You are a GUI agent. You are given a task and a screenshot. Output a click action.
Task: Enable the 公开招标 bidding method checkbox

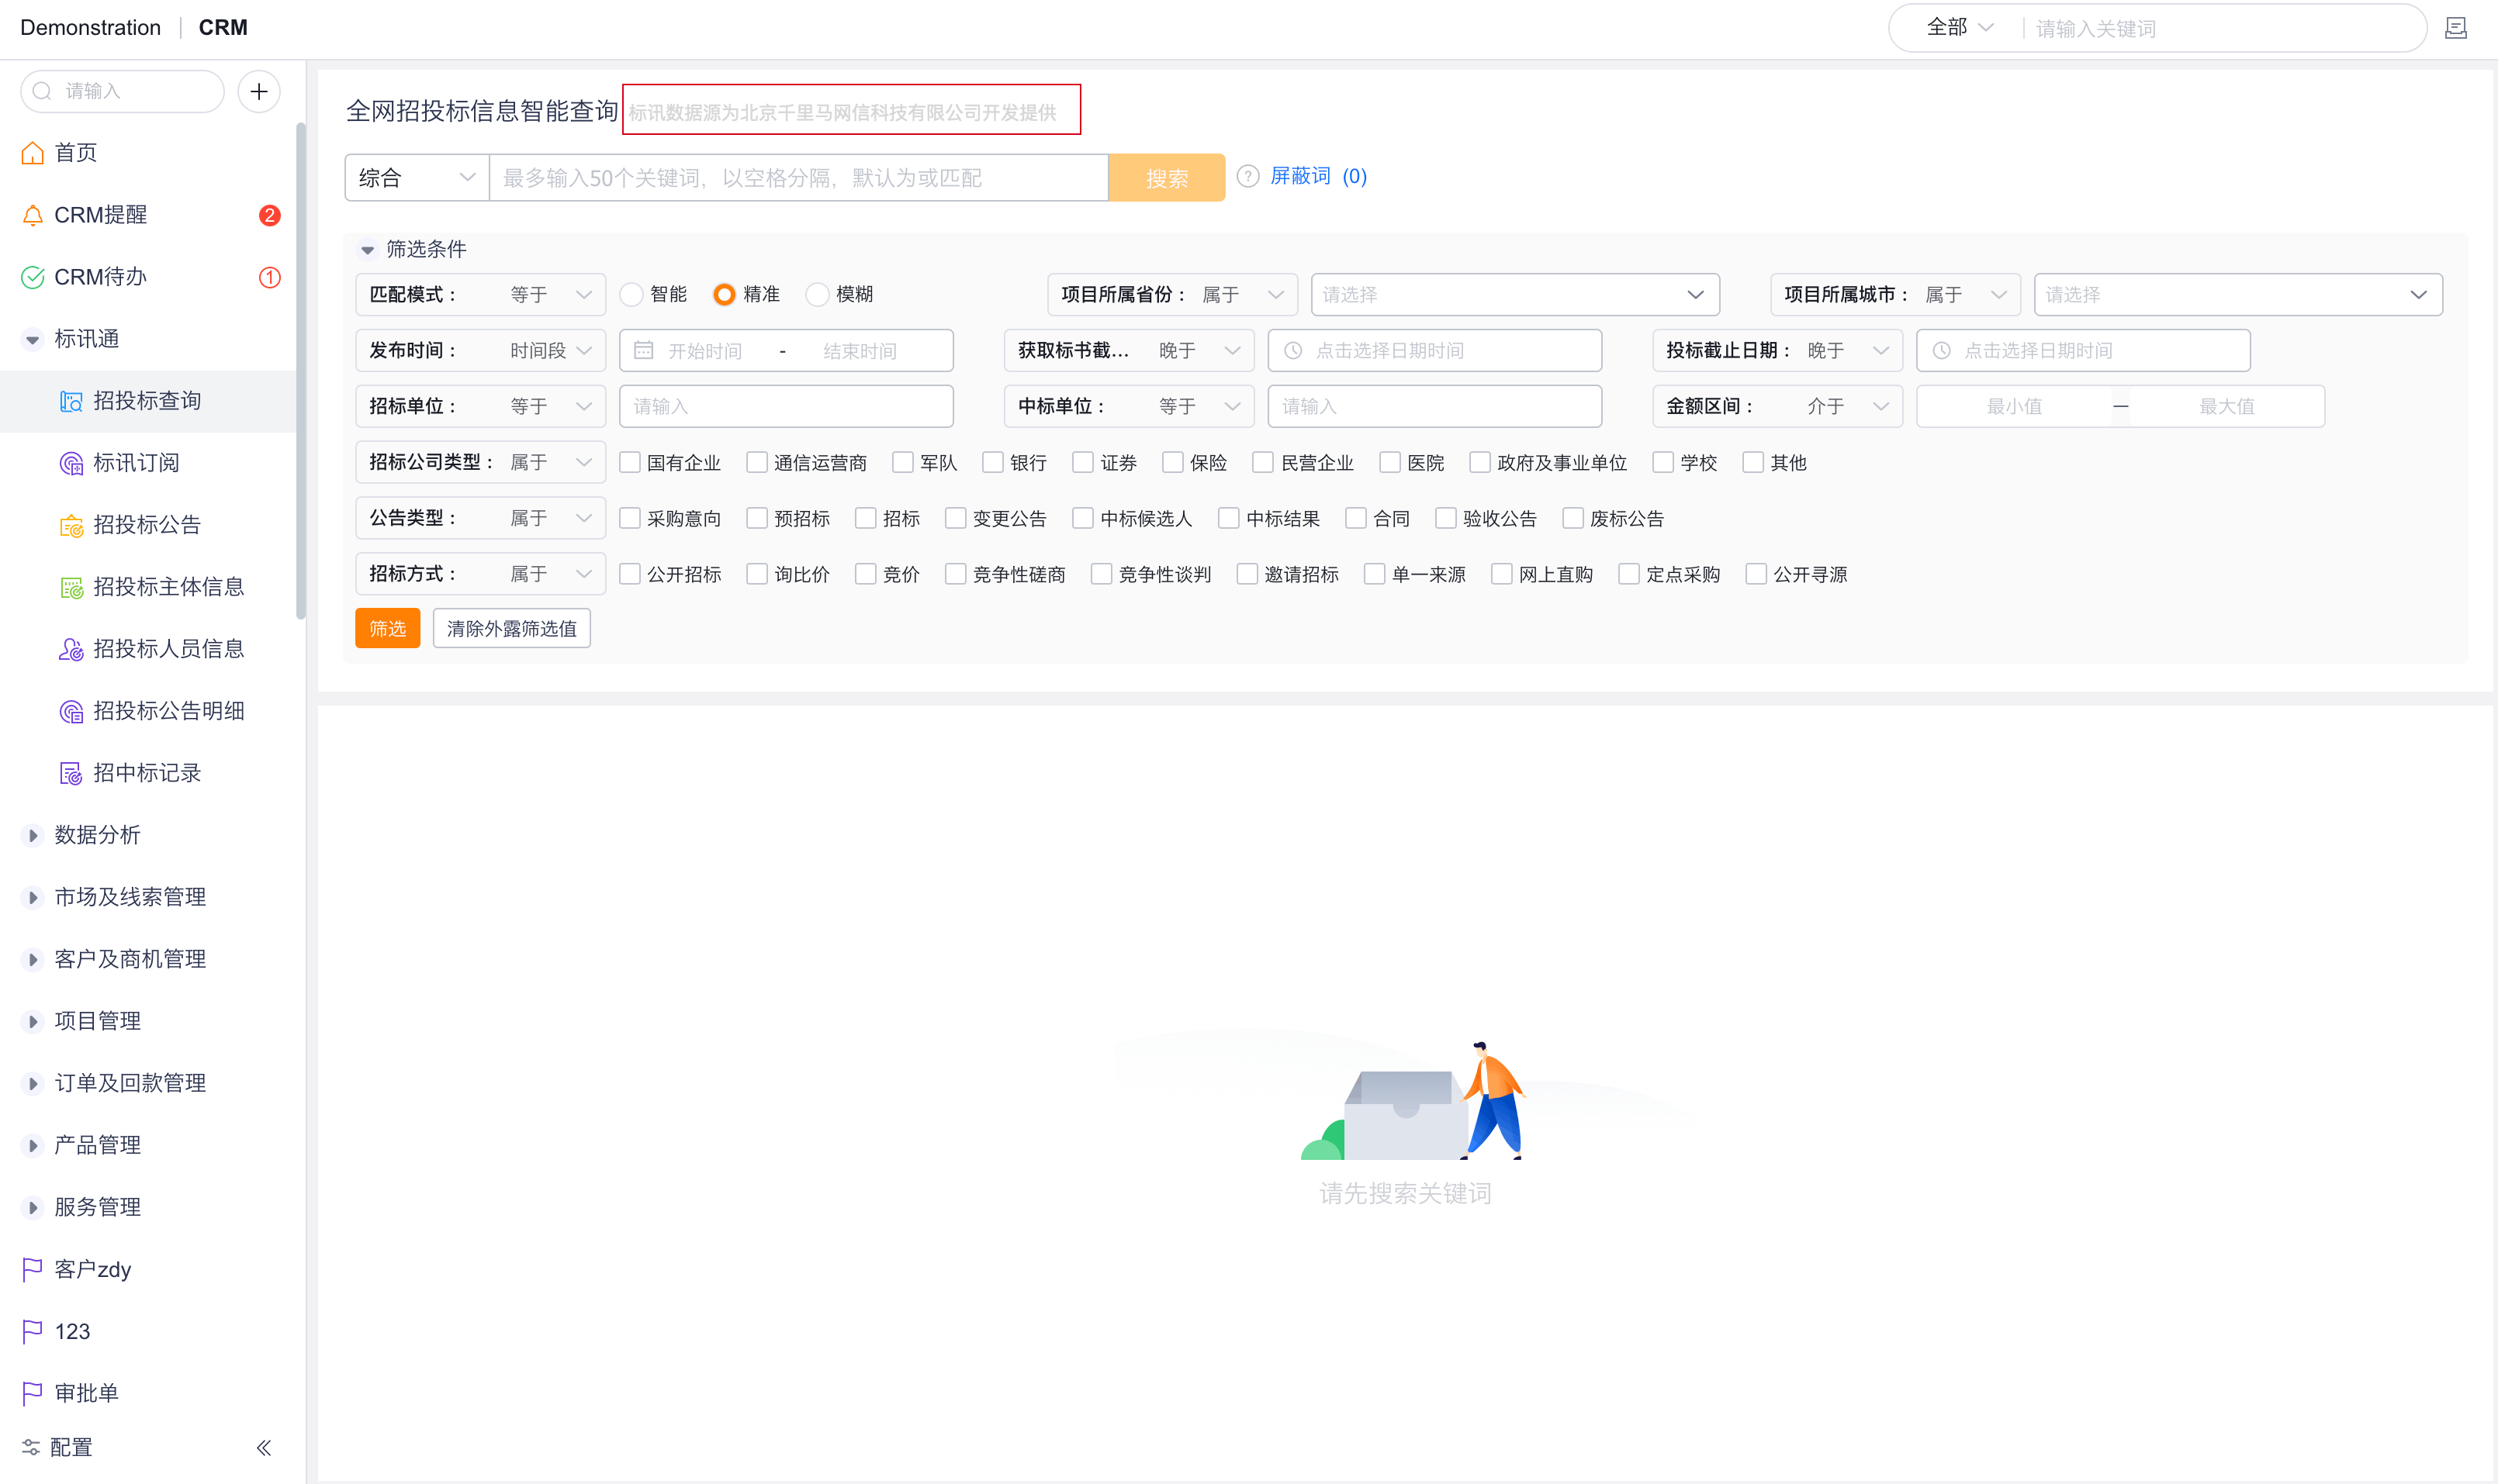click(630, 573)
